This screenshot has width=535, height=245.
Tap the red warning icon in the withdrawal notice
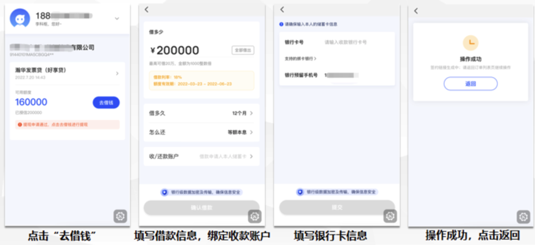[19, 124]
